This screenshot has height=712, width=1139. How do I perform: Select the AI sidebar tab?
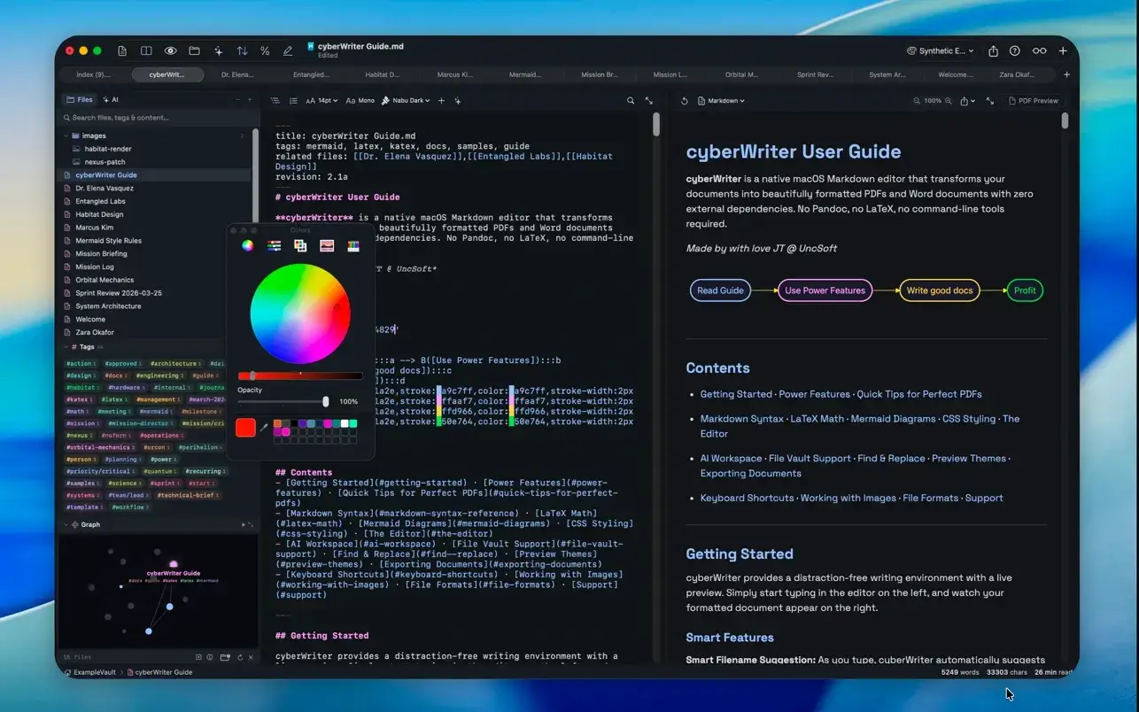(111, 99)
